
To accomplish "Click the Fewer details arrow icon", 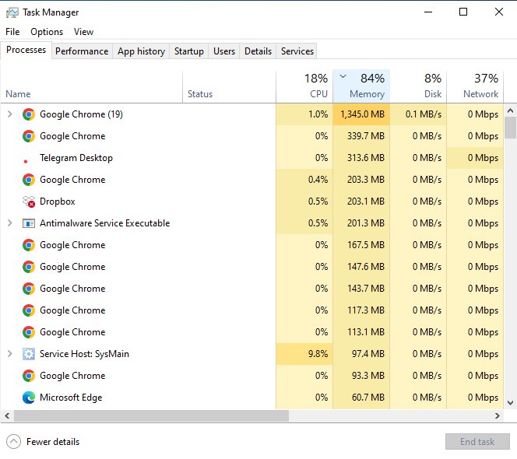I will (13, 442).
